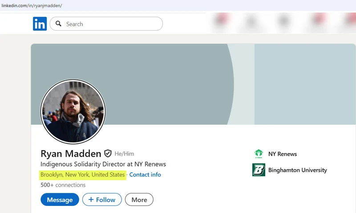Click the plus icon in Follow button
356x213 pixels.
(91, 200)
